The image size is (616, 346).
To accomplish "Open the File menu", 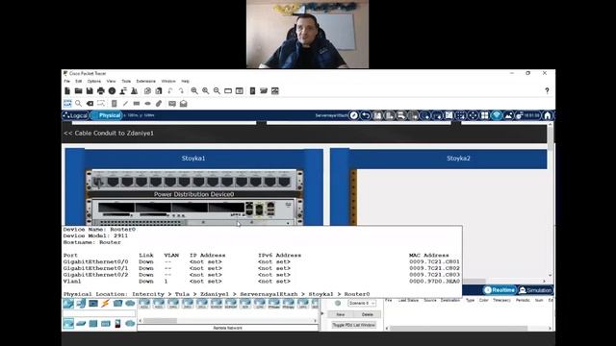I will 66,81.
